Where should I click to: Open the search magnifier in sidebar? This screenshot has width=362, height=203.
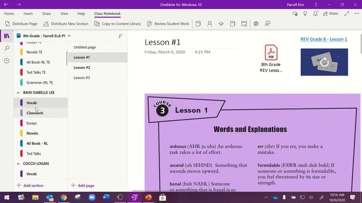click(7, 48)
